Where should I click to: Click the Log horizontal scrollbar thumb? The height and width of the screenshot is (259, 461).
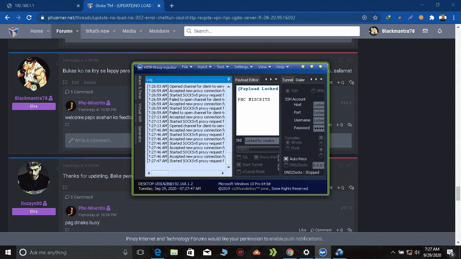point(160,173)
